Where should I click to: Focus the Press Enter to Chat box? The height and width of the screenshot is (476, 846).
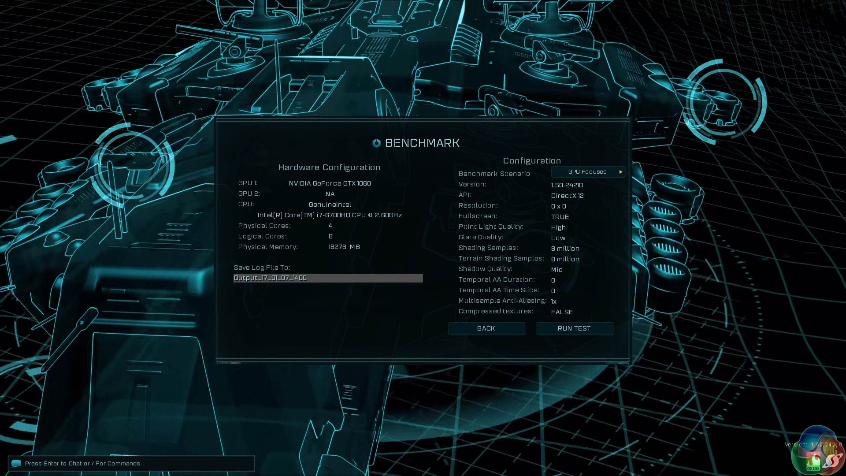click(x=131, y=463)
